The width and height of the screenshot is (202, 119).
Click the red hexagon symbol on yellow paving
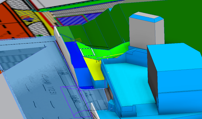25,17
